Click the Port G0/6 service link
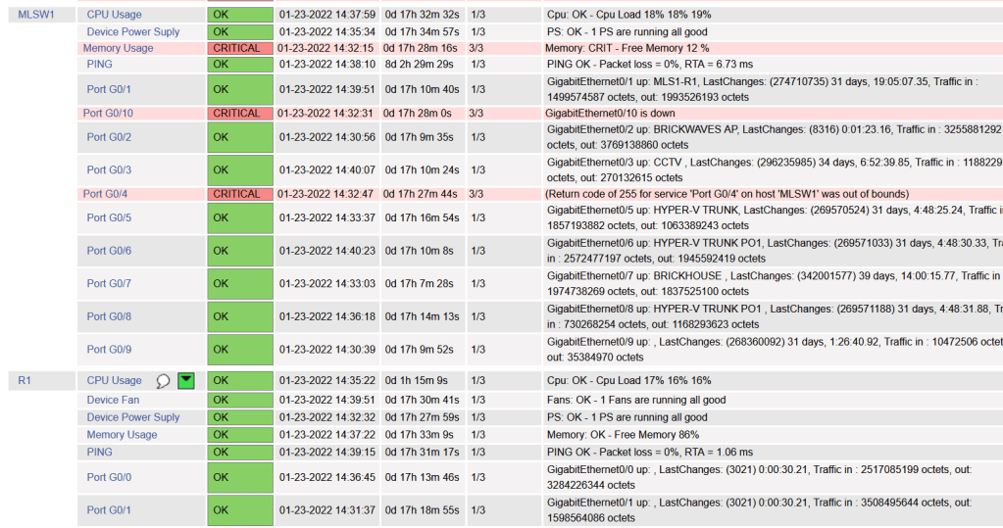The width and height of the screenshot is (1003, 528). 109,251
